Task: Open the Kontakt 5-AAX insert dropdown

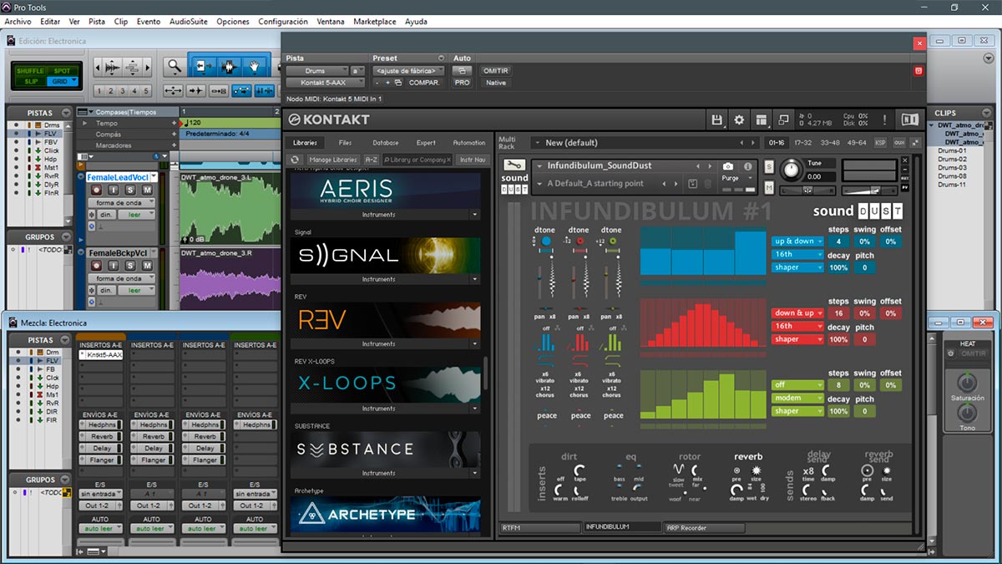Action: [326, 83]
